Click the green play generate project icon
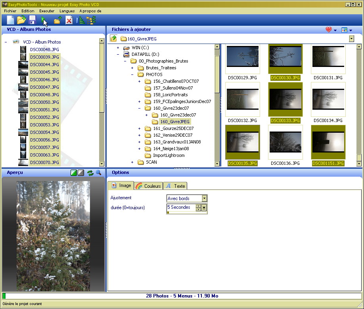 pyautogui.click(x=44, y=20)
